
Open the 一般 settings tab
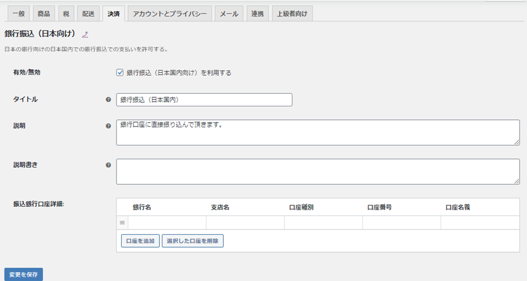coord(19,14)
